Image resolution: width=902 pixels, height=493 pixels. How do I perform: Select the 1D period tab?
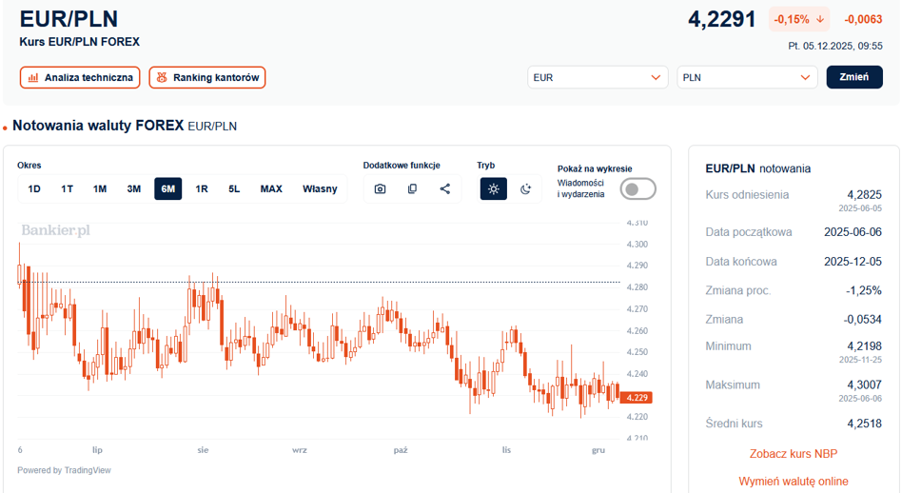[34, 188]
